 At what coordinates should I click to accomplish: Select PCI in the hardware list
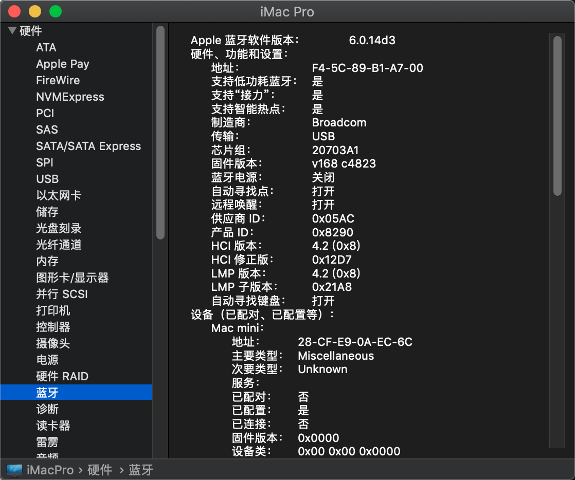point(45,113)
